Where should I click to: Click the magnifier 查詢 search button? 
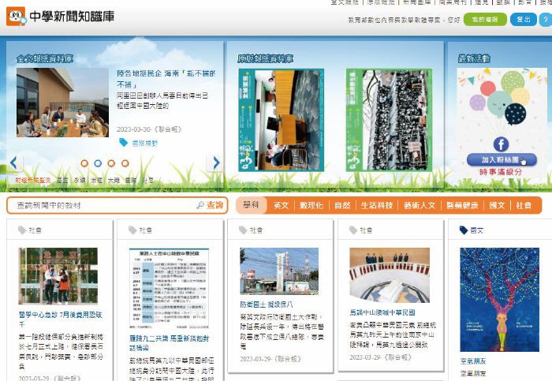tap(210, 205)
